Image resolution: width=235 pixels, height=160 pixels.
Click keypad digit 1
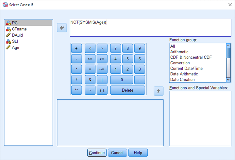pyautogui.click(x=116, y=69)
